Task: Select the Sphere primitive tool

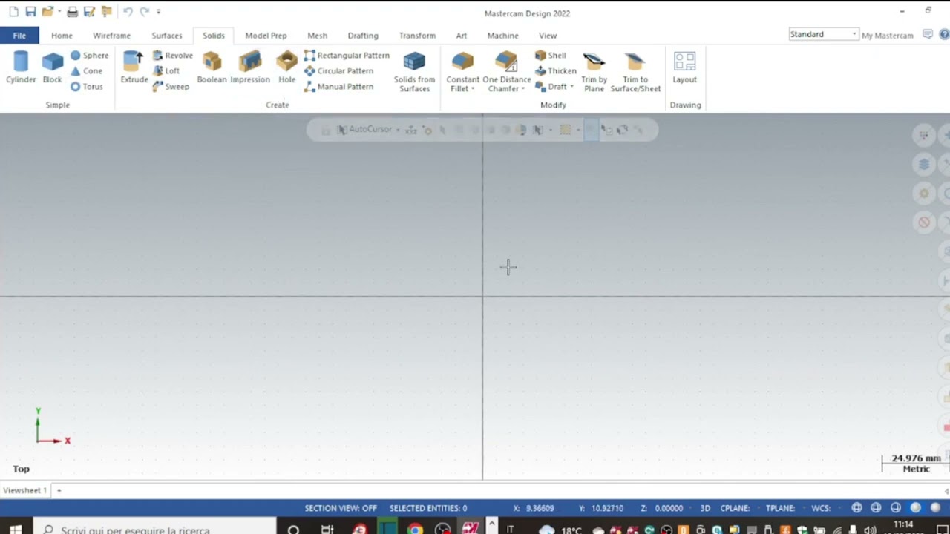Action: 89,56
